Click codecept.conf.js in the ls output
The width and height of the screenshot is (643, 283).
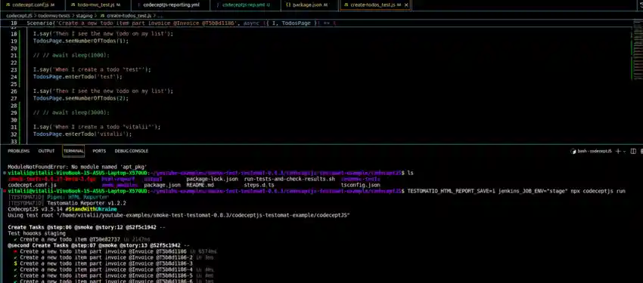point(32,185)
